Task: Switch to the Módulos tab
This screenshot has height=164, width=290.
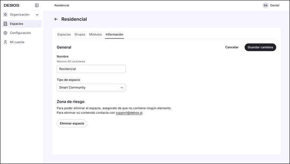Action: tap(95, 34)
